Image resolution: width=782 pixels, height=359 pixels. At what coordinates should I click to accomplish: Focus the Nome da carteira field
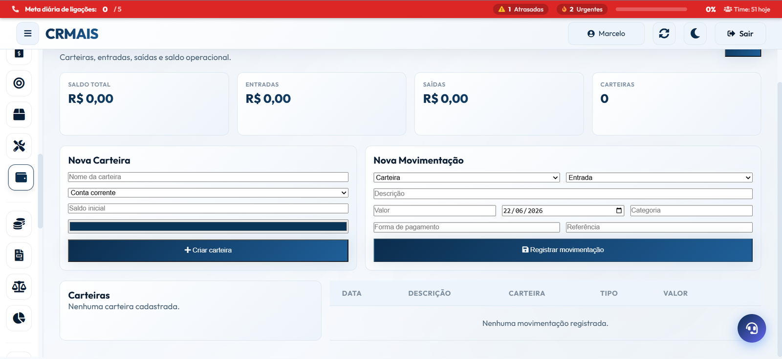[208, 177]
